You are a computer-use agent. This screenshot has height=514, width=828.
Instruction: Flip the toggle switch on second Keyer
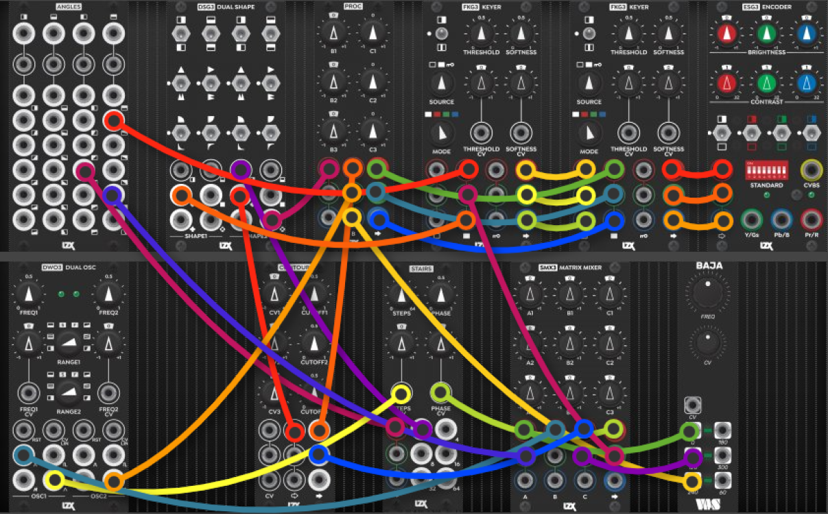click(588, 33)
